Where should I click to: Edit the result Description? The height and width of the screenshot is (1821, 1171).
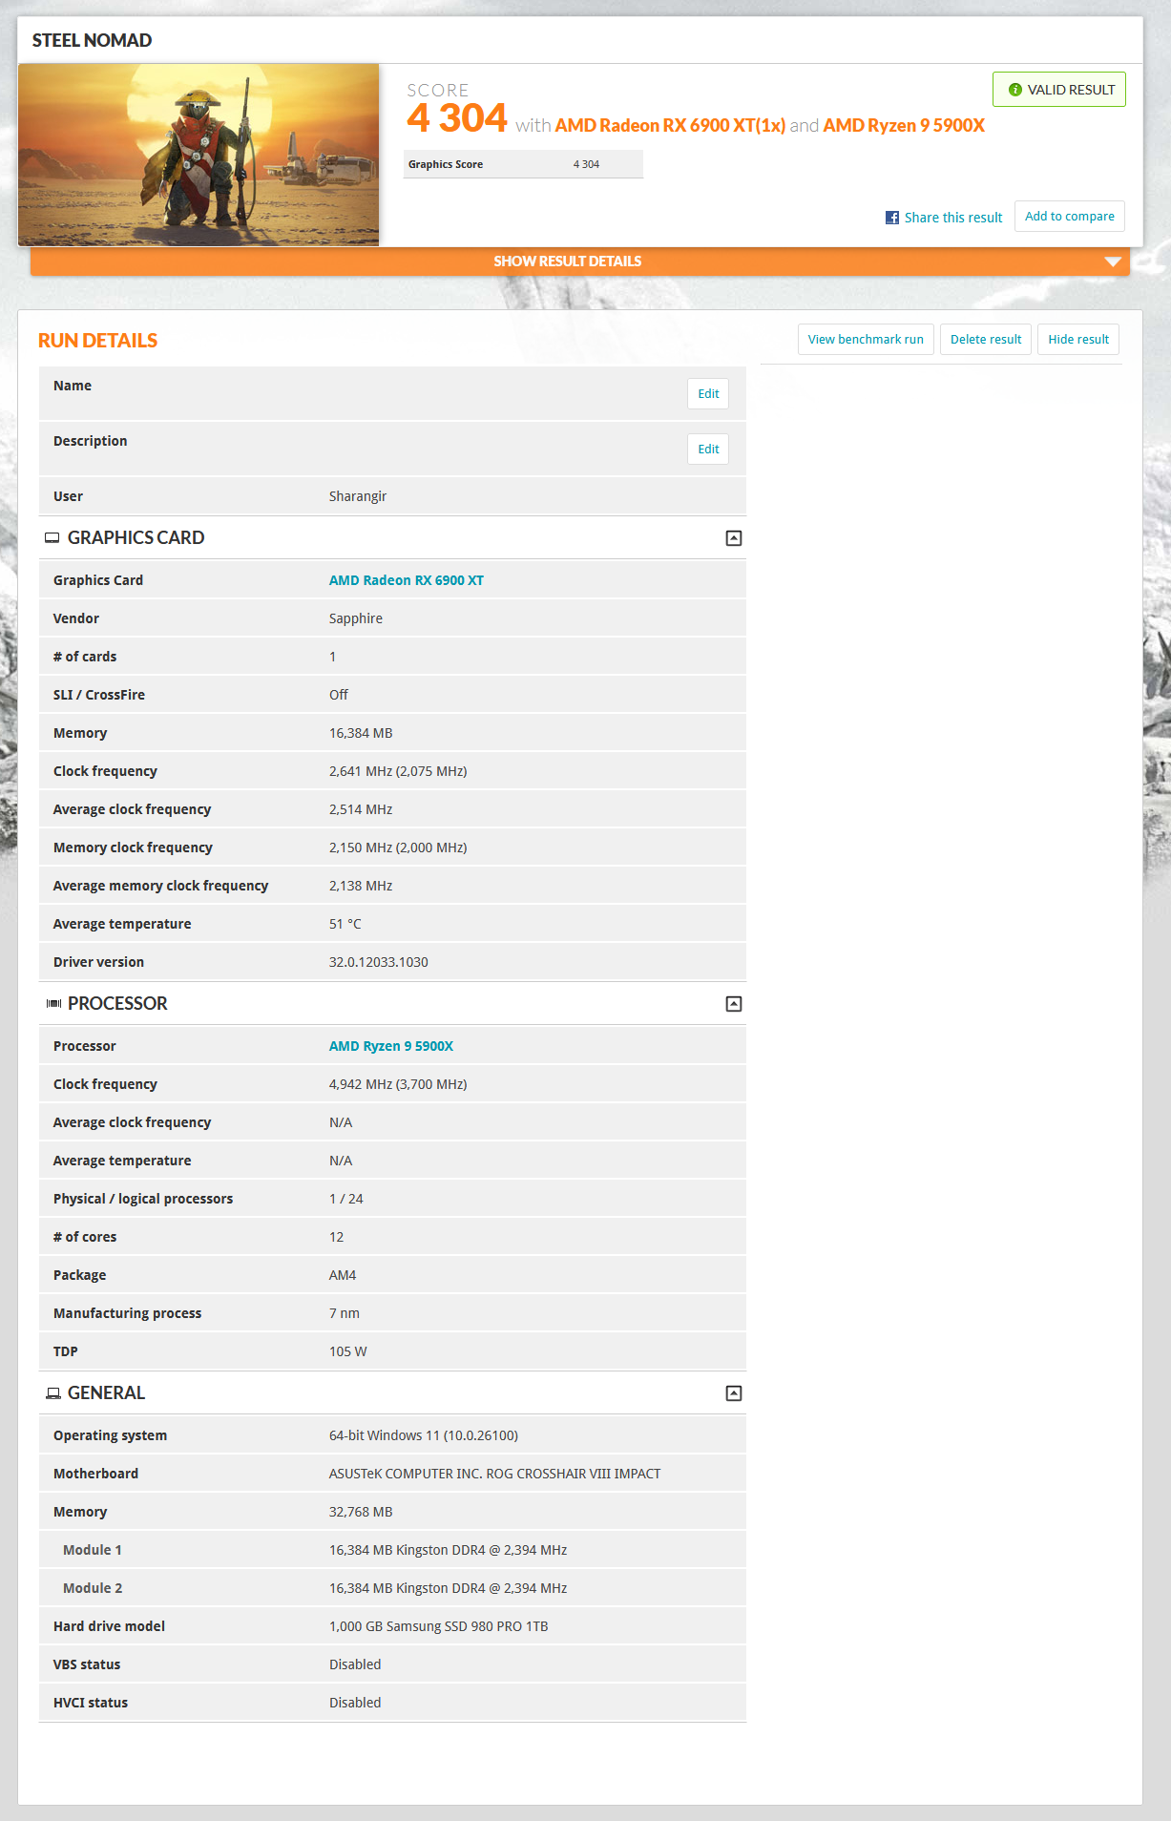tap(708, 450)
